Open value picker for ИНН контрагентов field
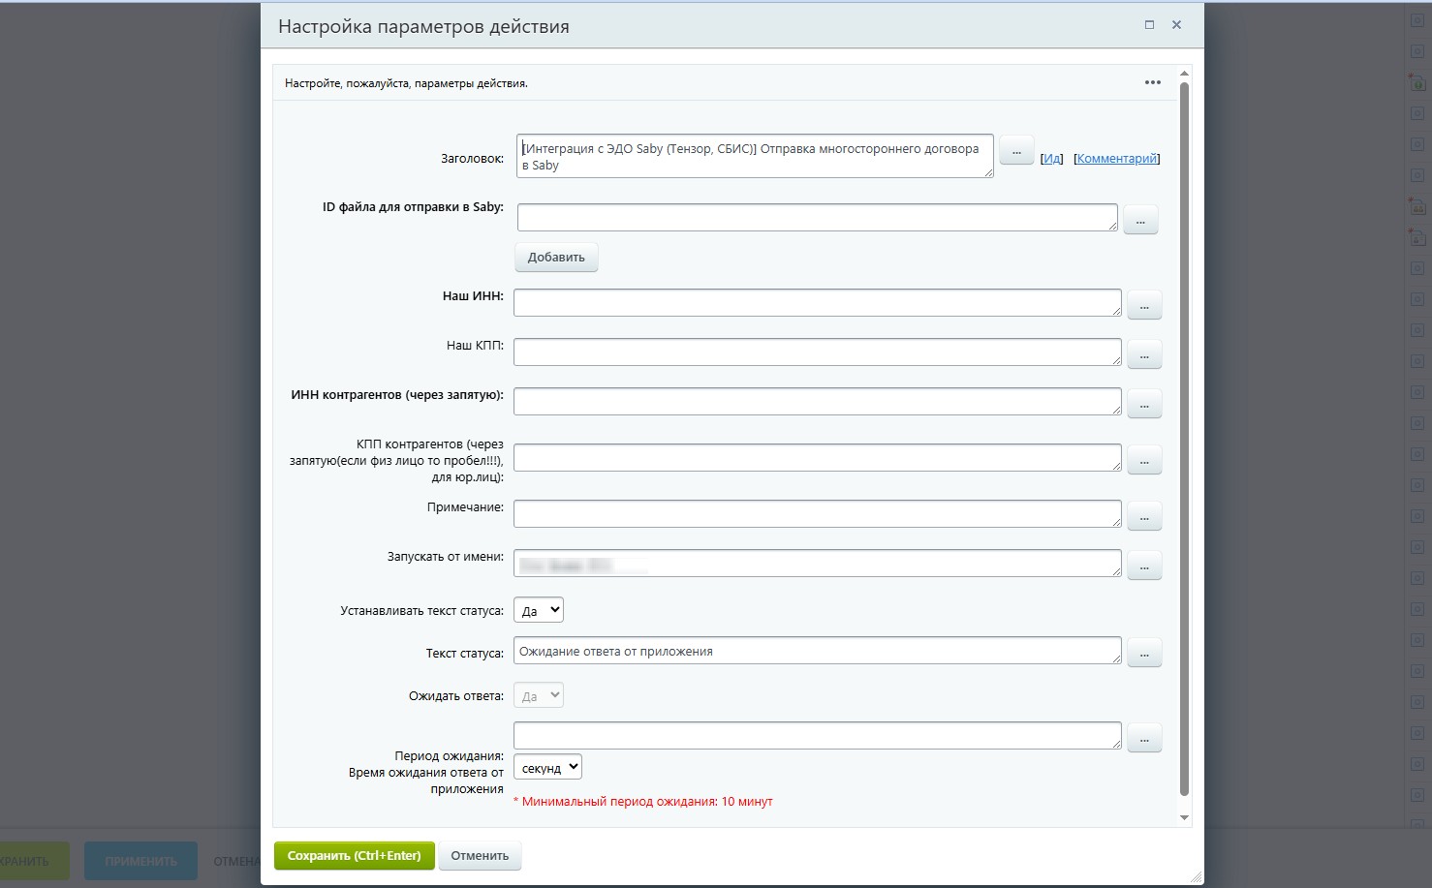The height and width of the screenshot is (888, 1432). coord(1144,405)
